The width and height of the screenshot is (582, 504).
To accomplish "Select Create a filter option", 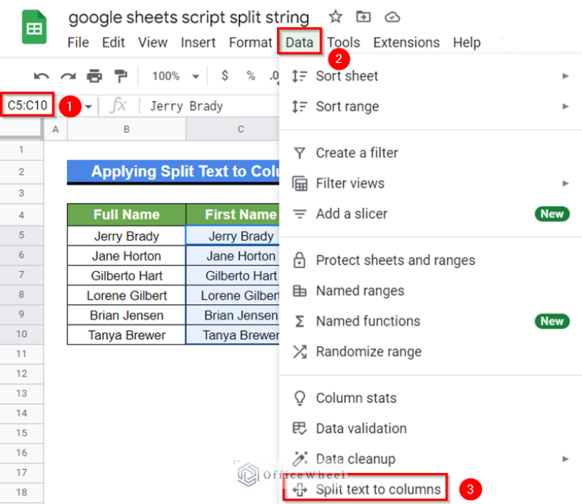I will pyautogui.click(x=357, y=153).
